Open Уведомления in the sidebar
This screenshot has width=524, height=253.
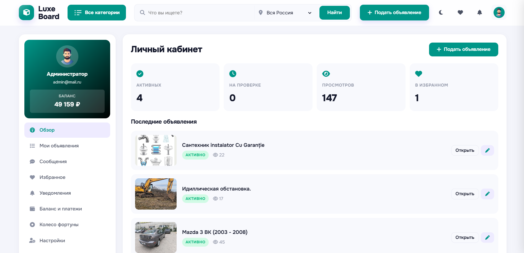(67, 193)
